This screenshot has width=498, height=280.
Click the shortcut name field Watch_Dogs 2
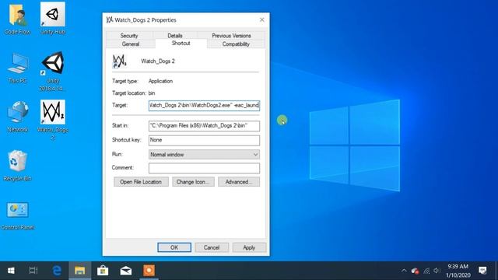coord(158,61)
